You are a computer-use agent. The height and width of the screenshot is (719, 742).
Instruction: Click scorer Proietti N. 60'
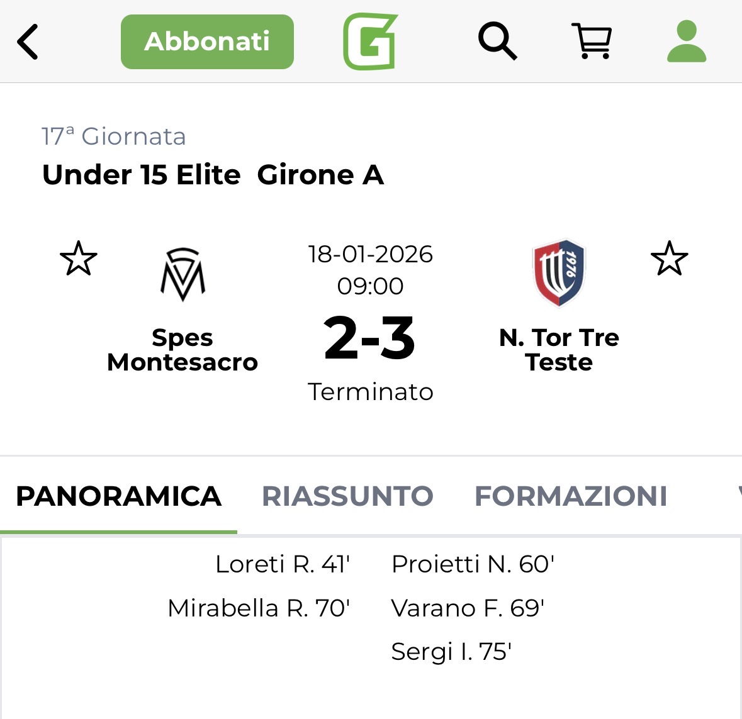click(x=473, y=564)
